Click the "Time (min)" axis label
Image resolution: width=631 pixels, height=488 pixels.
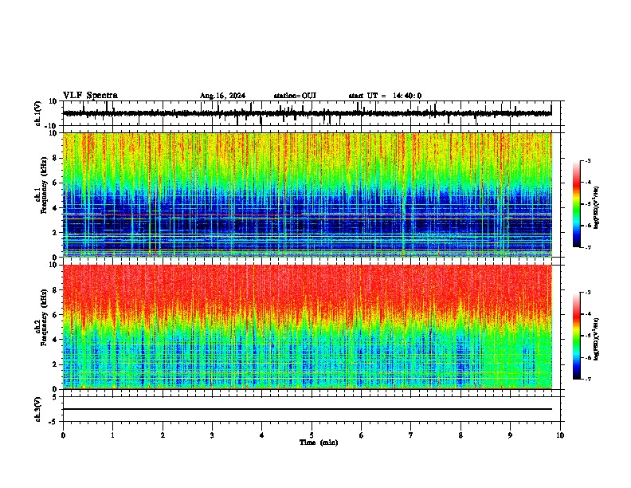point(319,443)
